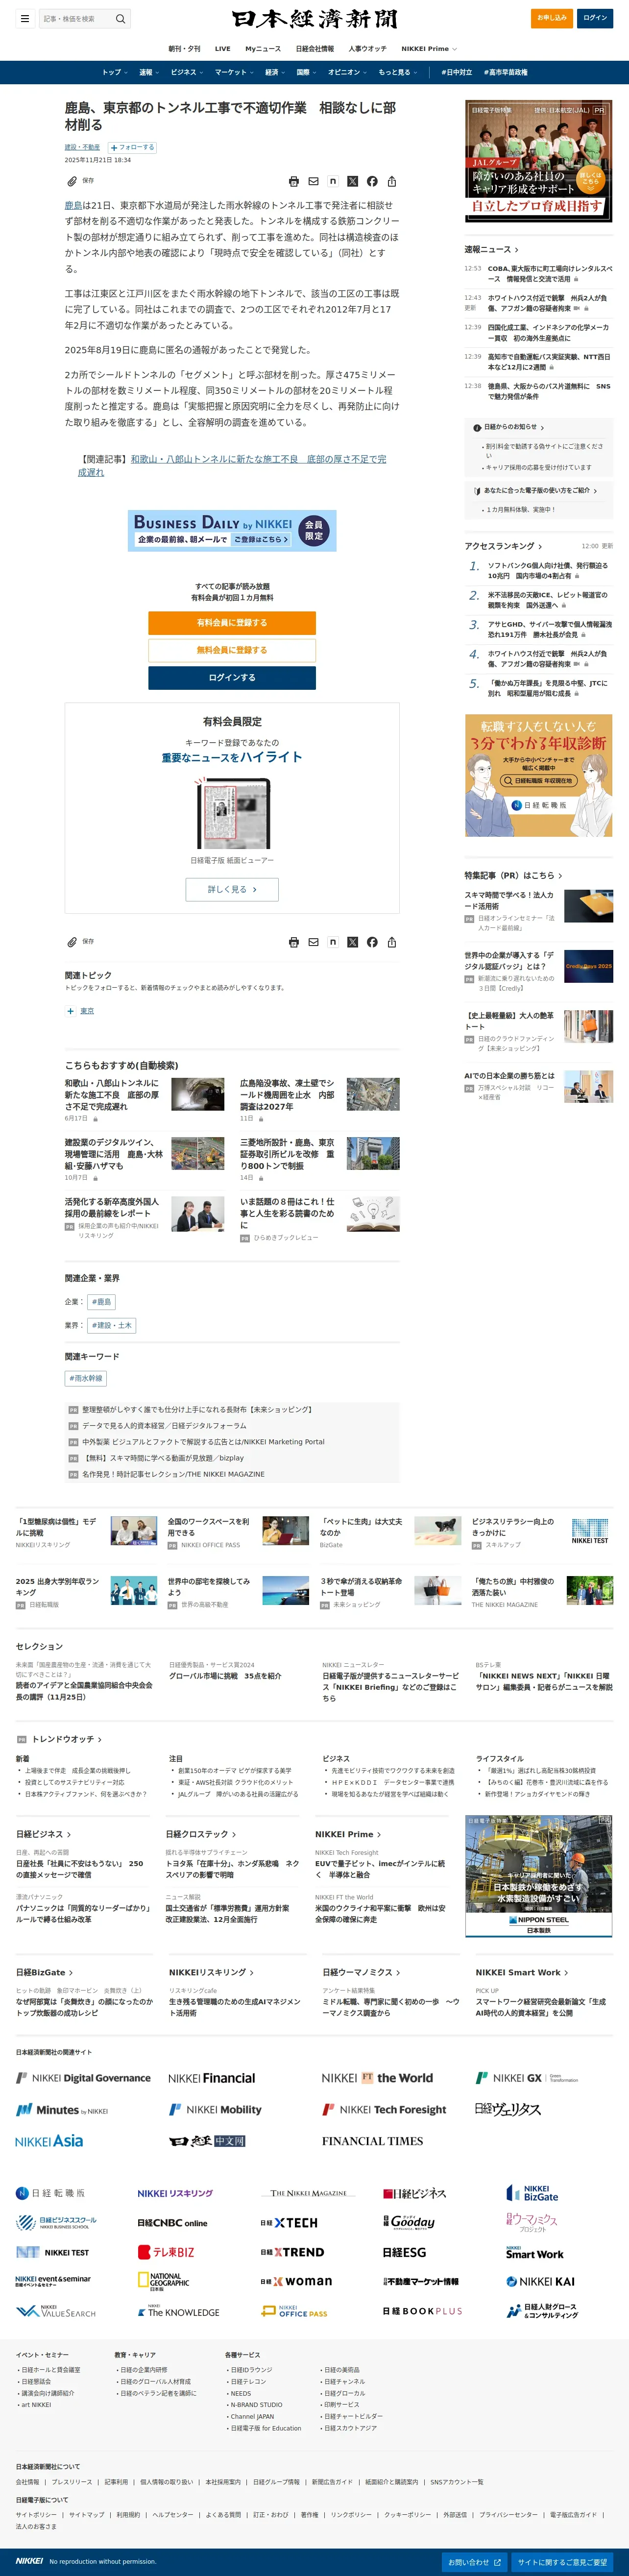Open the hamburger menu icon
Screen dimensions: 629x2576
coord(25,18)
